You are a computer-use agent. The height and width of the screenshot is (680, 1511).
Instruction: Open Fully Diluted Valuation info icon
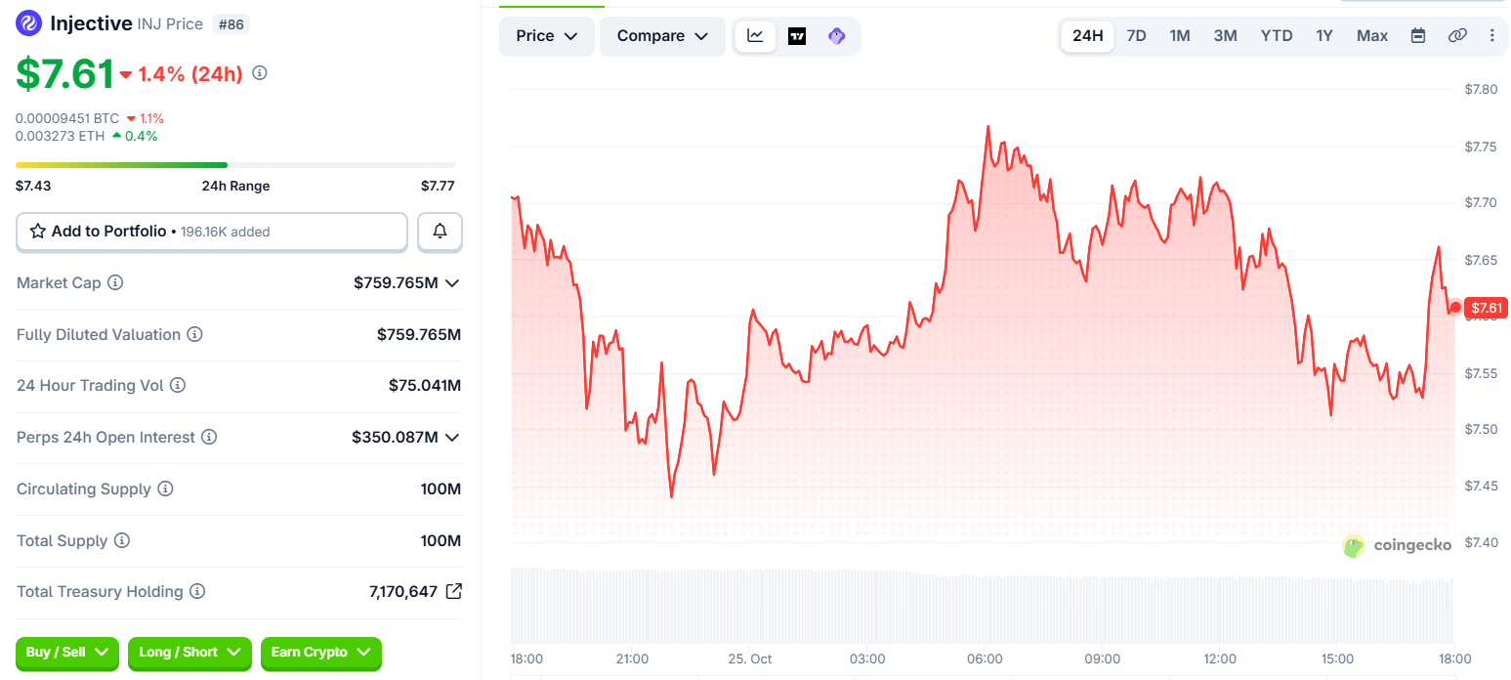(x=194, y=334)
